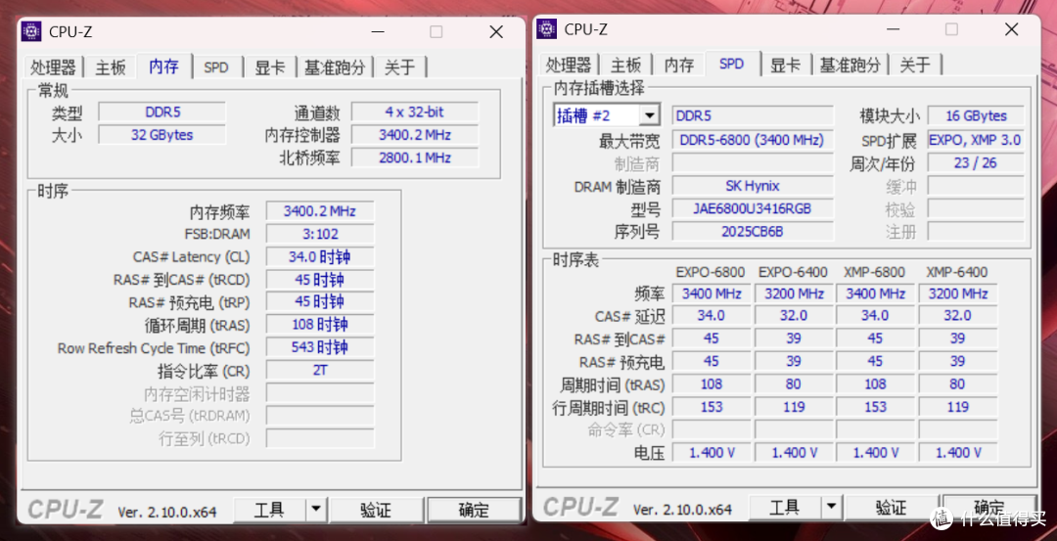Click the 16 GBytes module size value
Viewport: 1057px width, 541px height.
(976, 115)
